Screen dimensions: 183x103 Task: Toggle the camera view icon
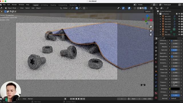[x=151, y=34]
